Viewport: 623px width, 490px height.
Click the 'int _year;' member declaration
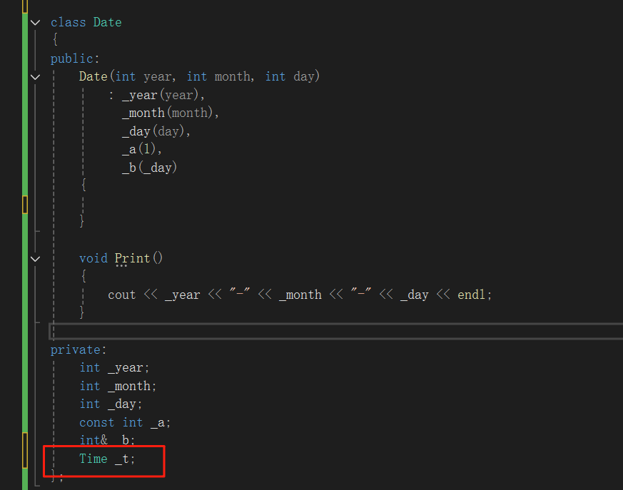[x=114, y=368]
